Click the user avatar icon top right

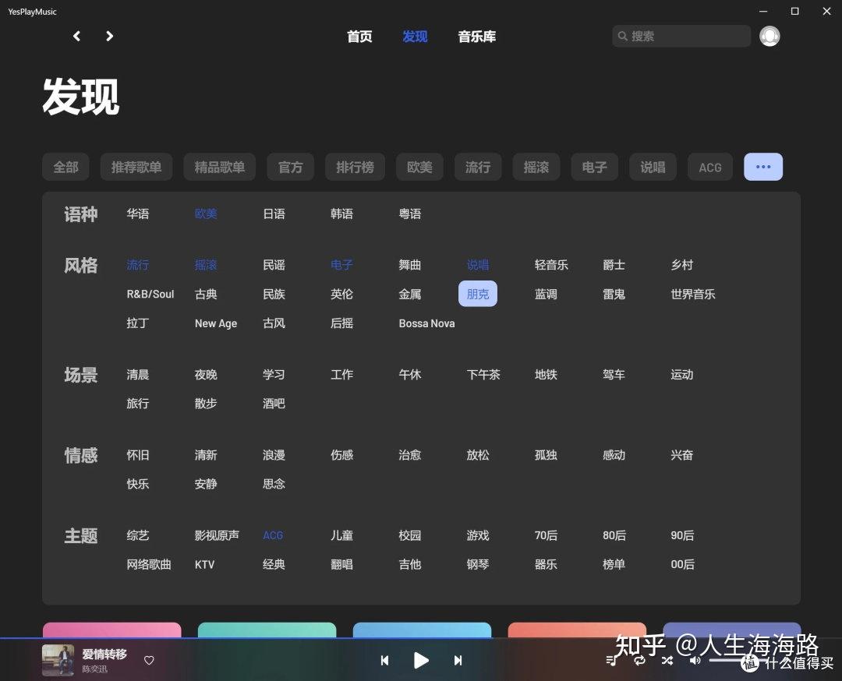point(769,36)
